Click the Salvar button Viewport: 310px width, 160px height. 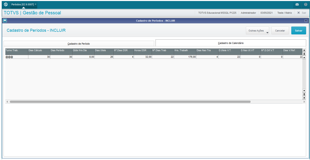[298, 31]
